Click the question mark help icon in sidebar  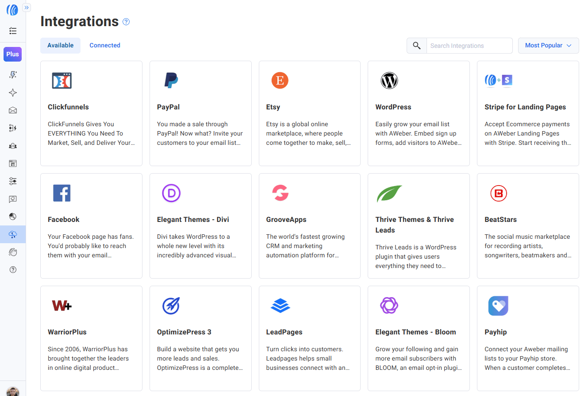13,270
